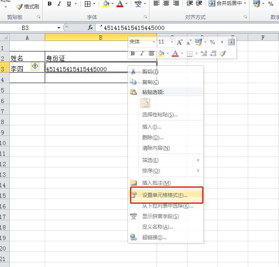The width and height of the screenshot is (279, 267).
Task: Click mini toolbar increase font size icon
Action: point(179,42)
